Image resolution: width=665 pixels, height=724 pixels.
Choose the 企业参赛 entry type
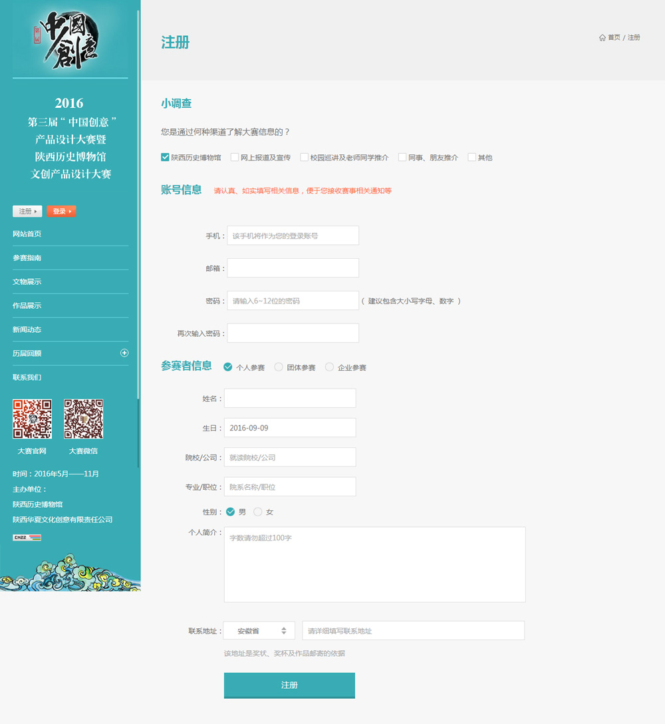pos(329,367)
